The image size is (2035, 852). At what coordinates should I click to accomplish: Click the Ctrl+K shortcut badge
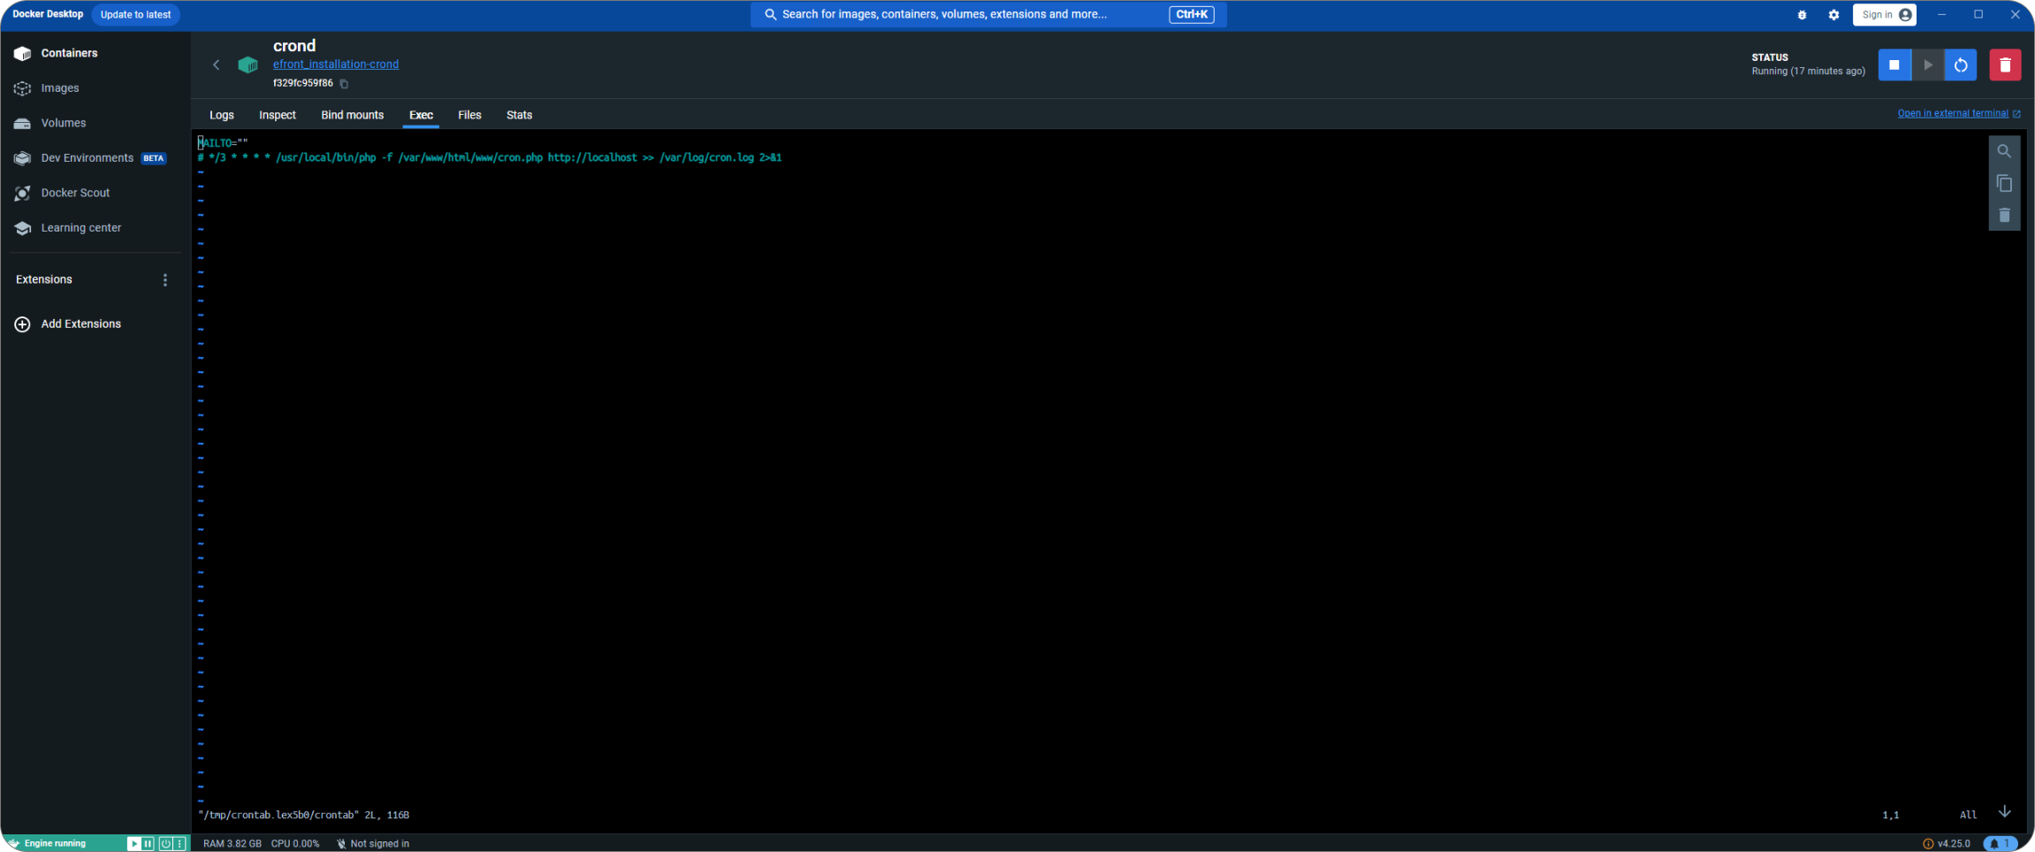pos(1191,14)
